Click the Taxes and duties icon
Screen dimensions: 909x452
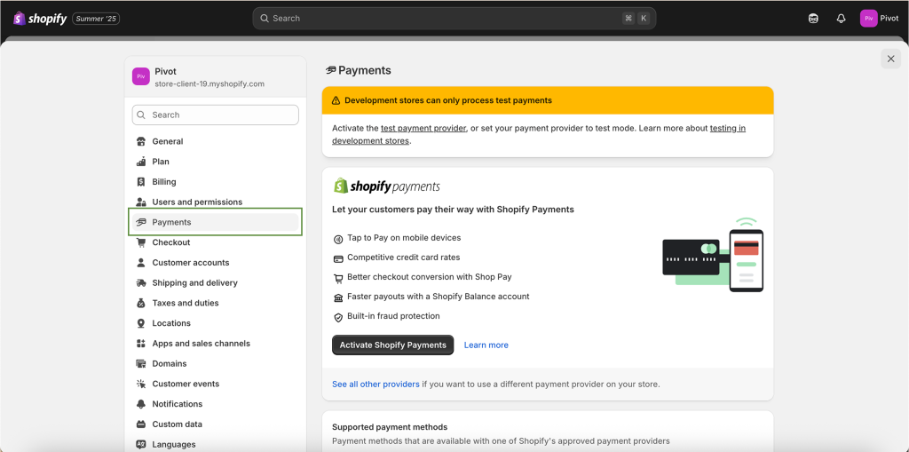141,303
